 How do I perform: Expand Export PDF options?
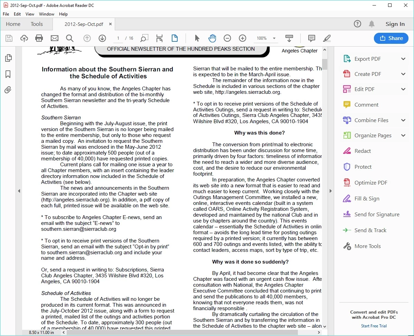pos(403,59)
